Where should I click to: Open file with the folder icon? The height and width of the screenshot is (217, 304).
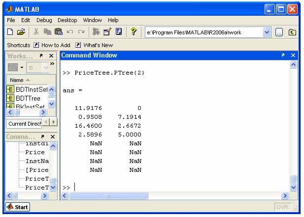[x=21, y=32]
